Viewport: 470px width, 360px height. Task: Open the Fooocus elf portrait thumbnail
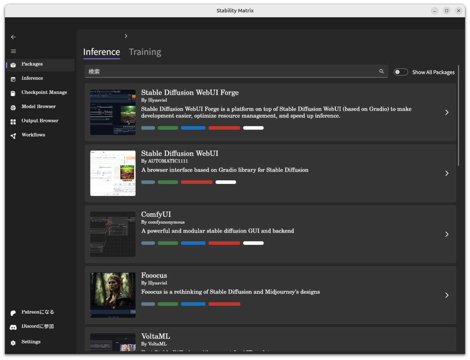tap(113, 295)
